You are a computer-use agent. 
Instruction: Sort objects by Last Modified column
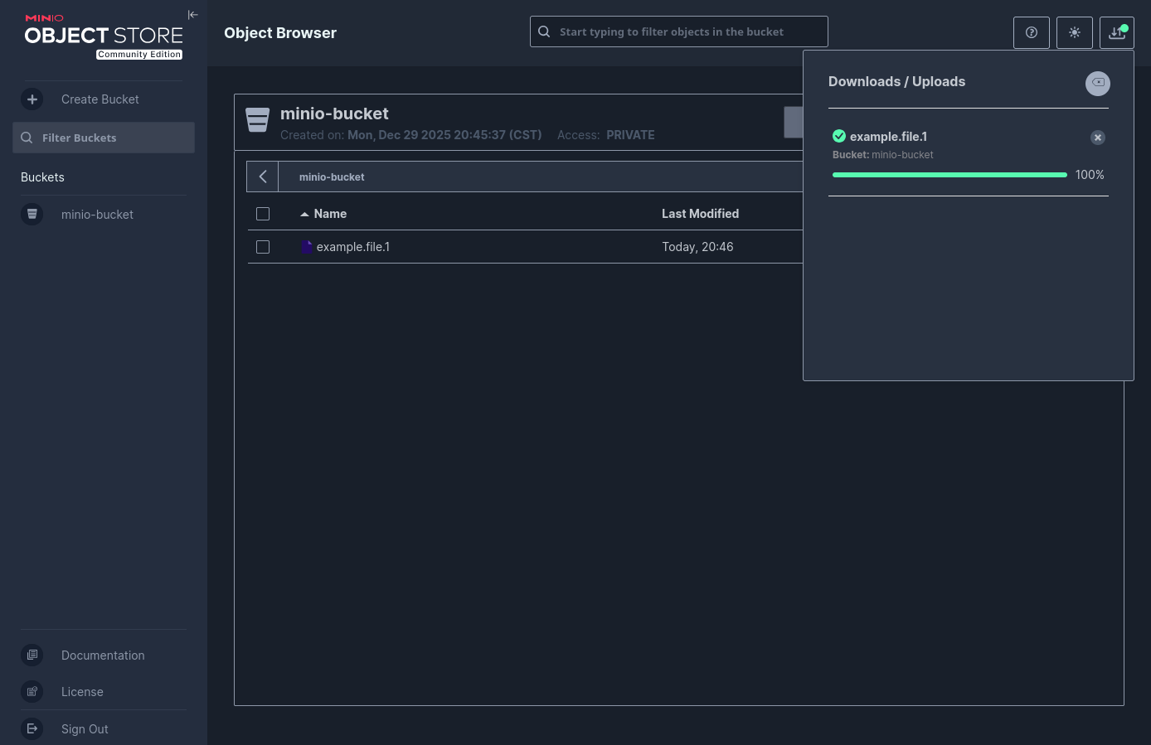700,214
